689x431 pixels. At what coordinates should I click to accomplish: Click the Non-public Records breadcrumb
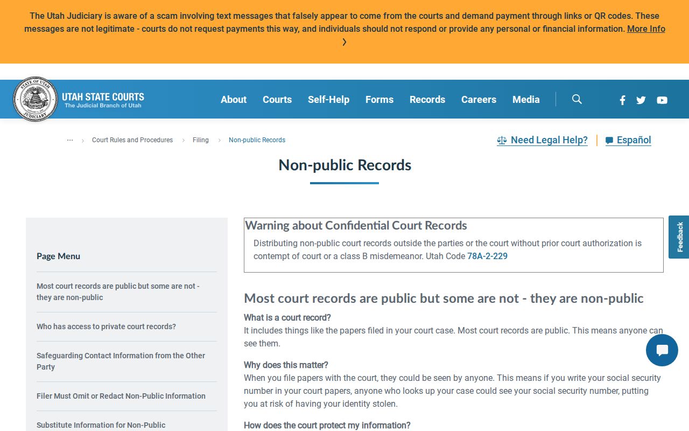coord(257,140)
